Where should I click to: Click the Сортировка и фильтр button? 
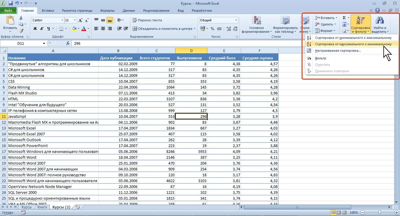click(x=361, y=25)
